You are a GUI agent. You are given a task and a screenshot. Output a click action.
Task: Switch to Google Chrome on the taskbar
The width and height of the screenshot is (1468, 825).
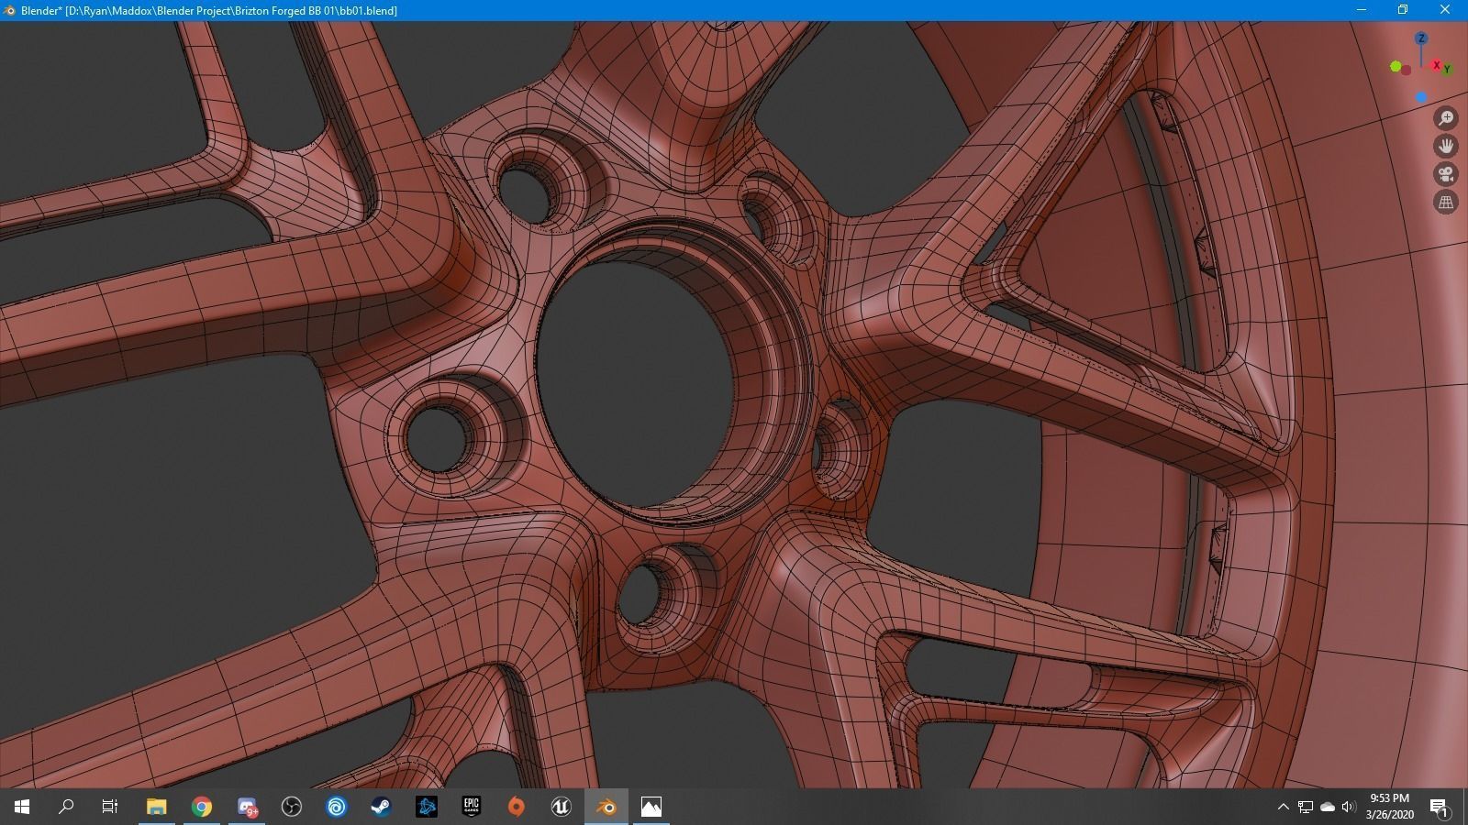click(202, 807)
